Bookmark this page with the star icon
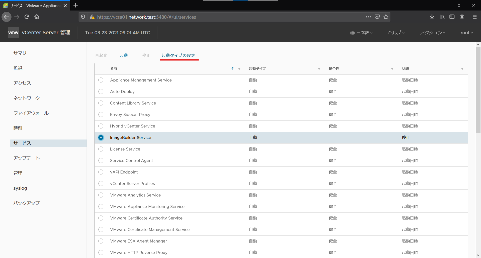Screen dimensions: 481x258 pyautogui.click(x=386, y=17)
